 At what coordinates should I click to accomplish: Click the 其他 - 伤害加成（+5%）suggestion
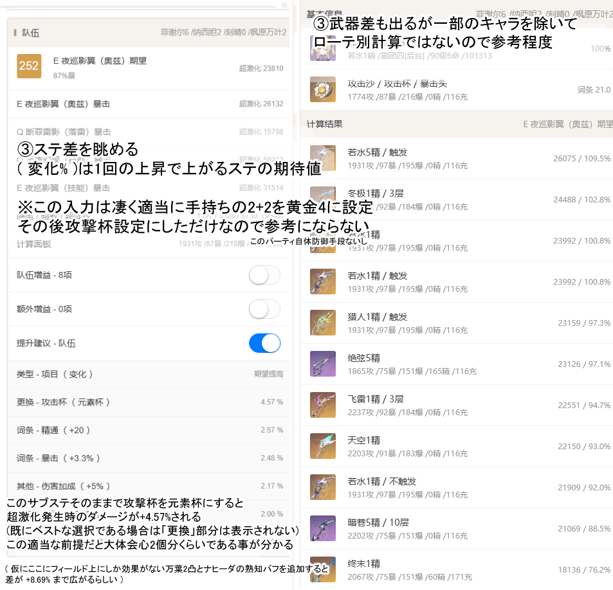point(149,487)
